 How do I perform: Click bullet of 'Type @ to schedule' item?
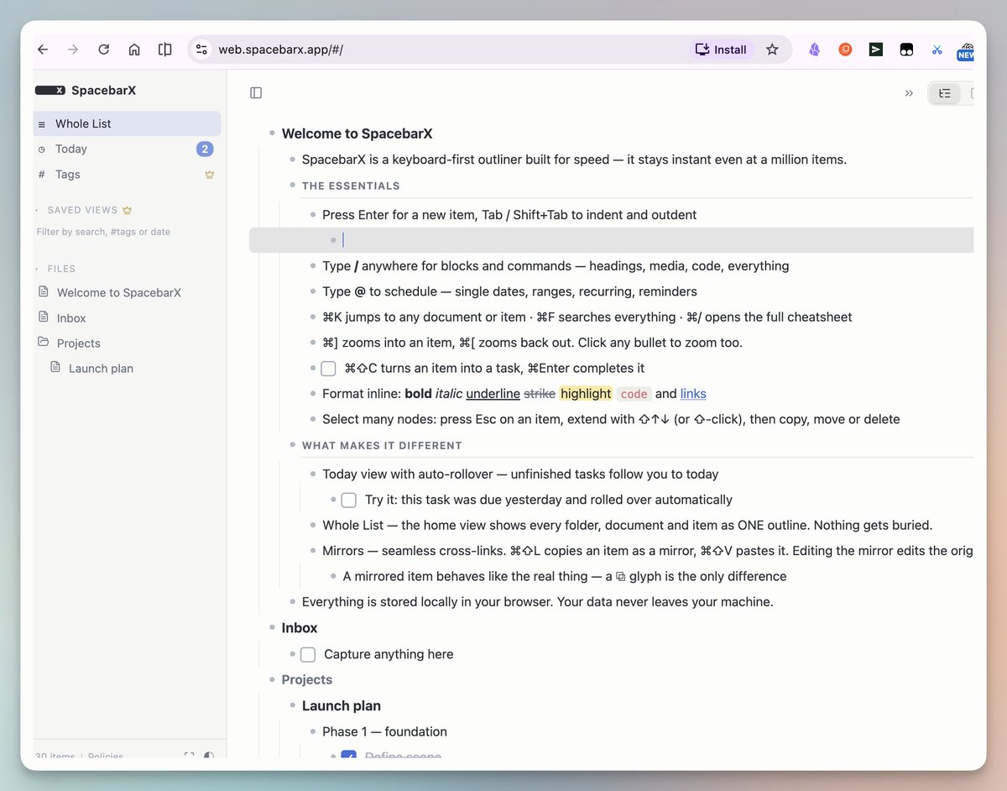[313, 291]
